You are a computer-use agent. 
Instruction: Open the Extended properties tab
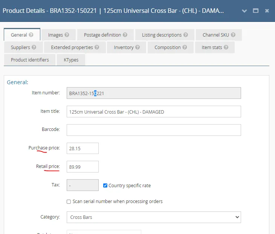pyautogui.click(x=75, y=47)
